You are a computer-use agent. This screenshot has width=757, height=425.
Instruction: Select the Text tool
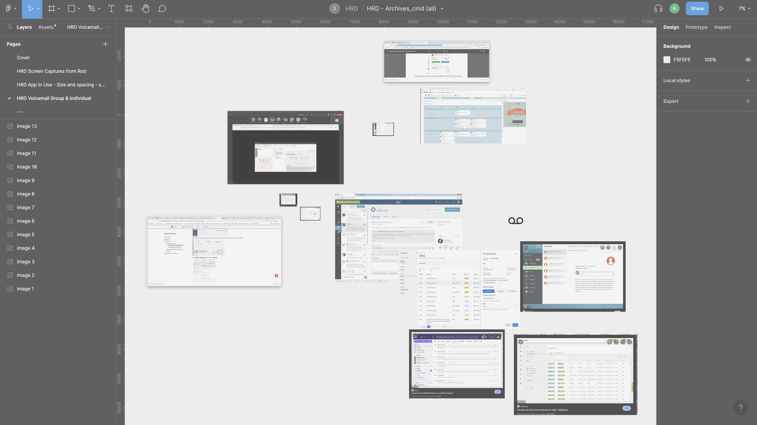[x=111, y=9]
